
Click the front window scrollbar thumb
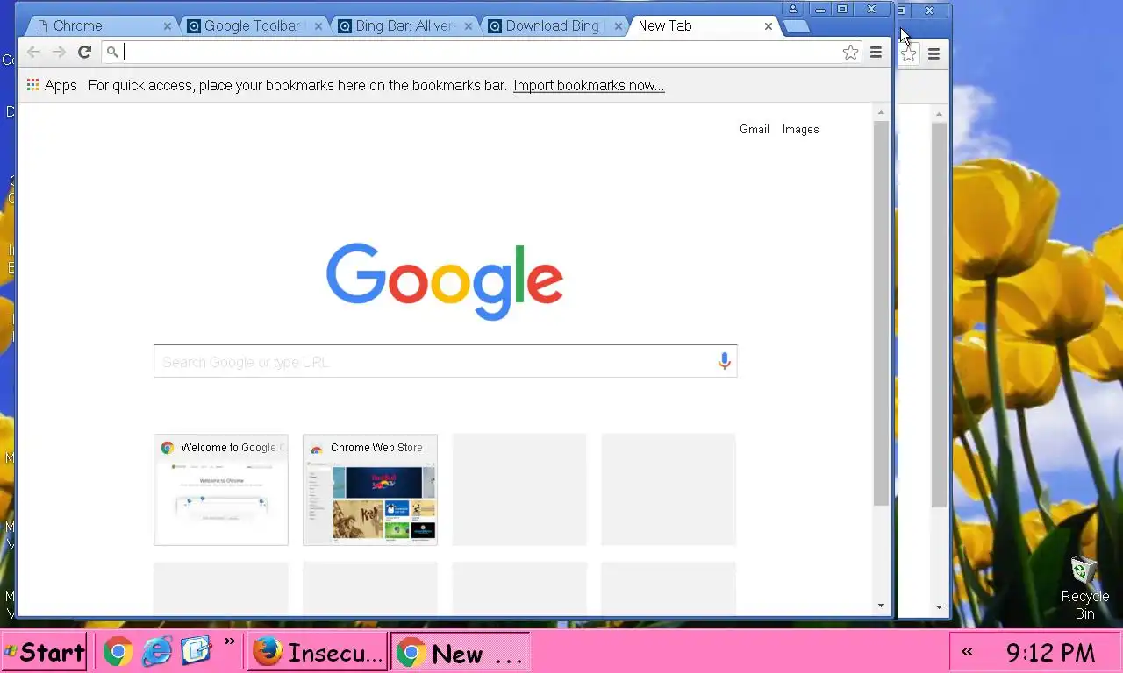pyautogui.click(x=881, y=313)
